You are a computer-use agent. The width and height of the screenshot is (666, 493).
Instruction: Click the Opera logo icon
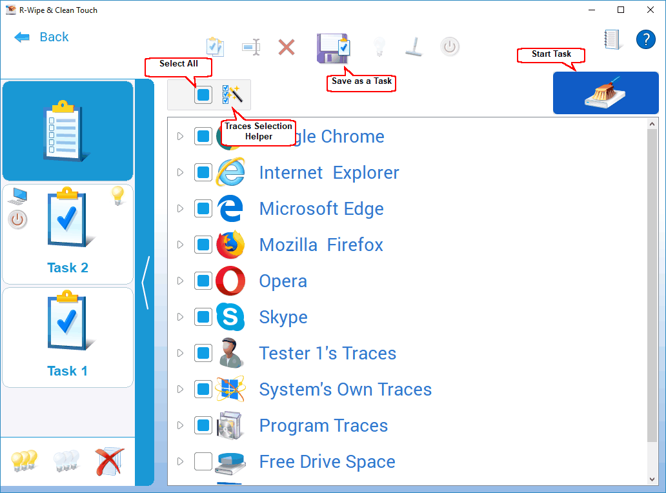[230, 281]
